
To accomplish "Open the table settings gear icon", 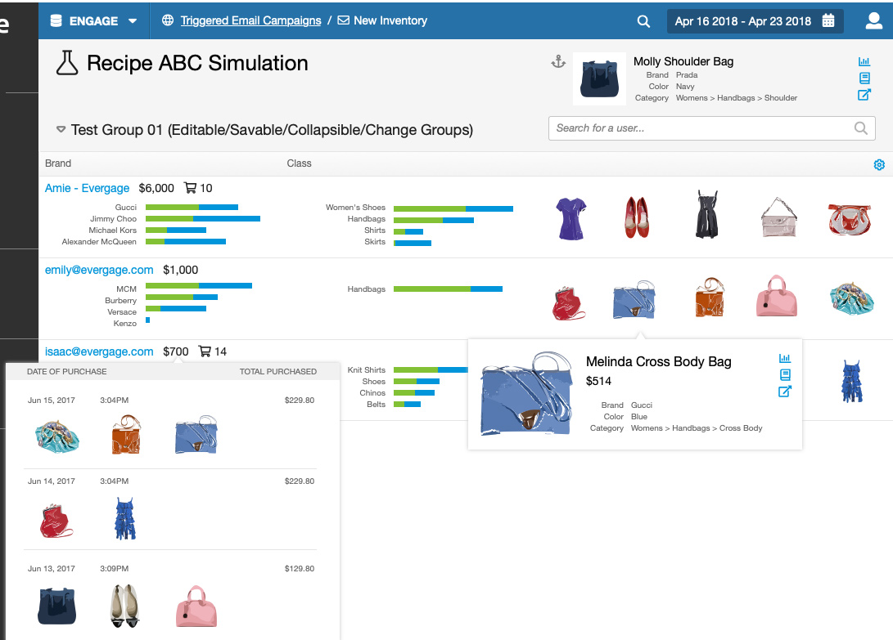I will [x=879, y=164].
